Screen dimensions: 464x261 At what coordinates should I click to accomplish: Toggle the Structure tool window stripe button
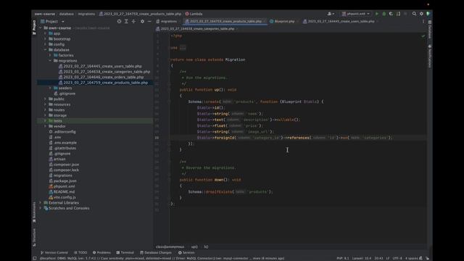34,237
